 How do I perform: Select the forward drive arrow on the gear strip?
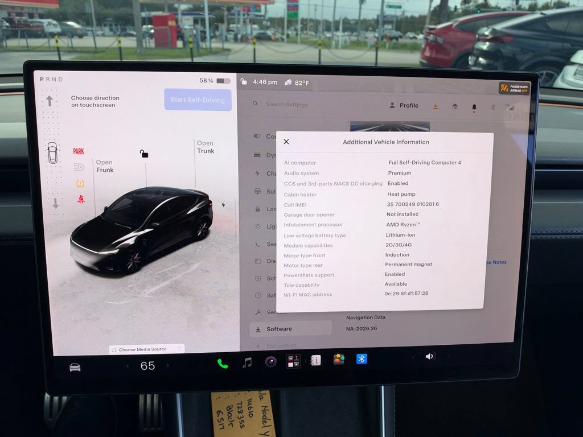50,101
